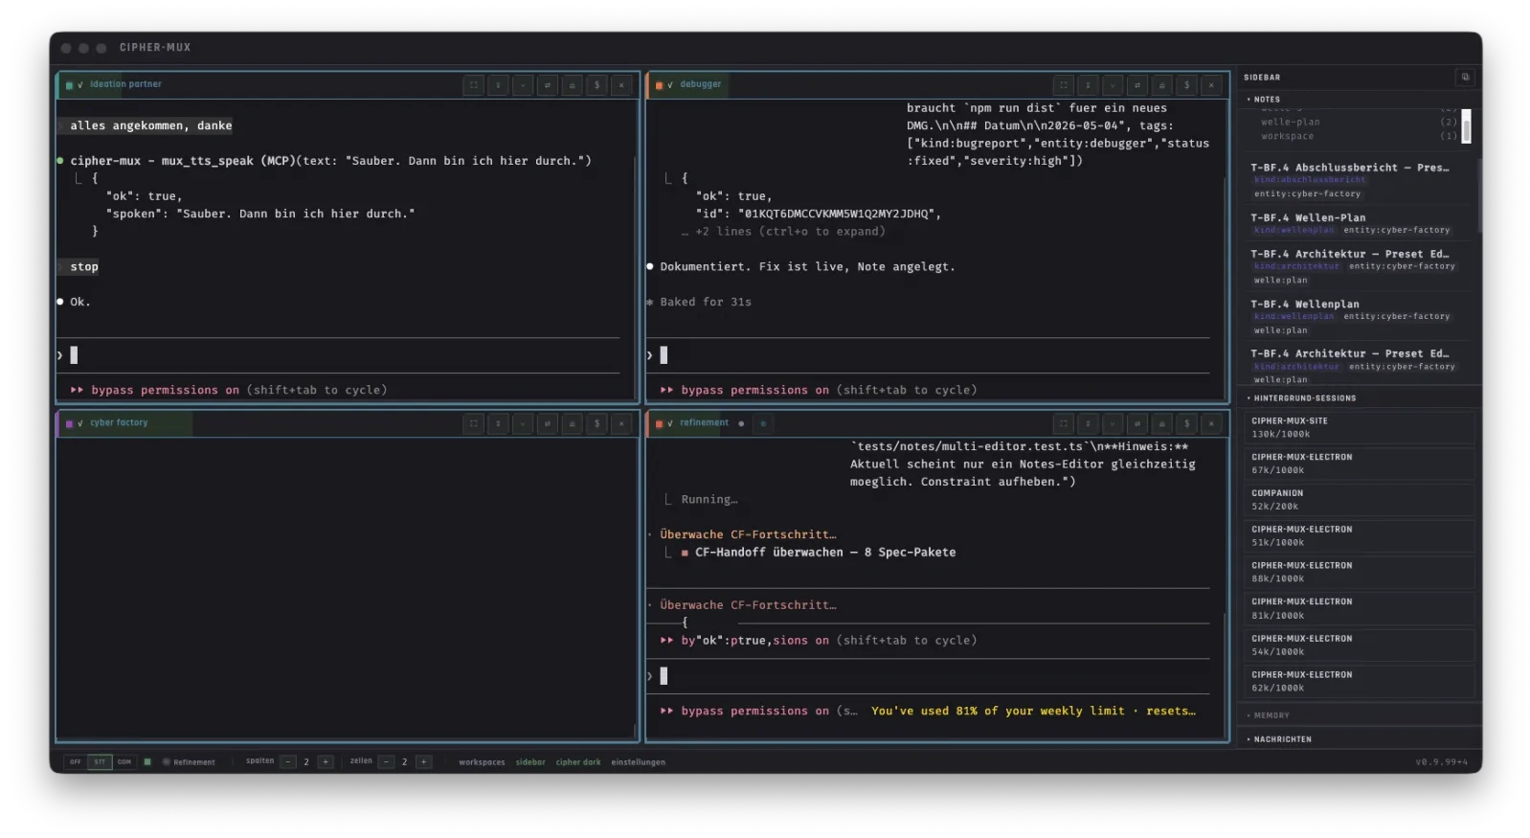Click the vertical arrows icon in ideation partner pane

click(498, 85)
